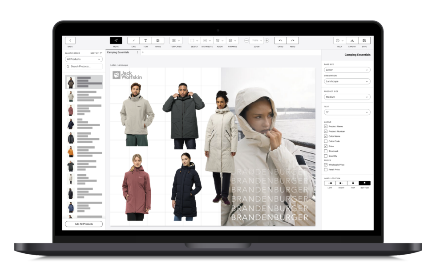436x272 pixels.
Task: Click the Add All Products button
Action: [83, 224]
